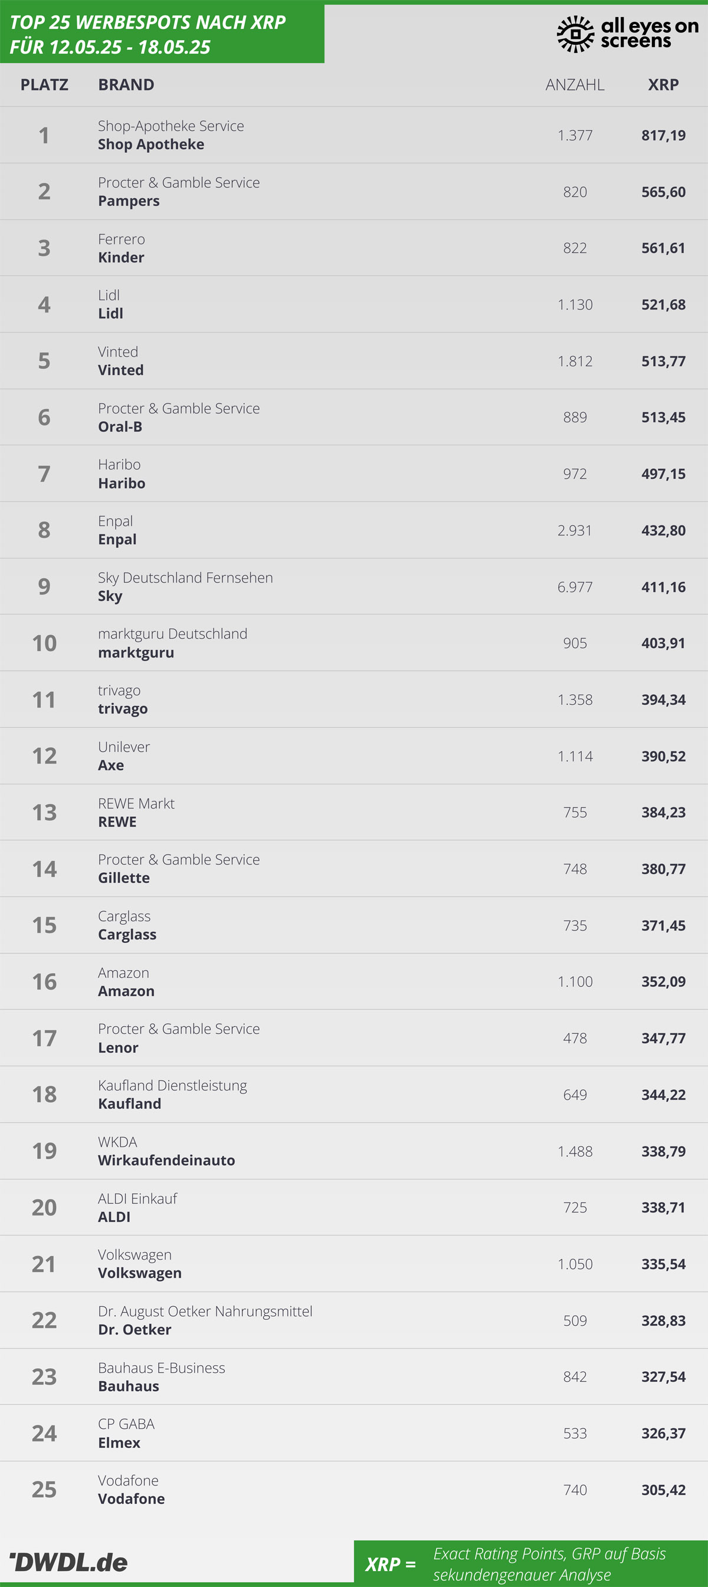Select the Sky spot count 6.977
708x1587 pixels.
[575, 586]
